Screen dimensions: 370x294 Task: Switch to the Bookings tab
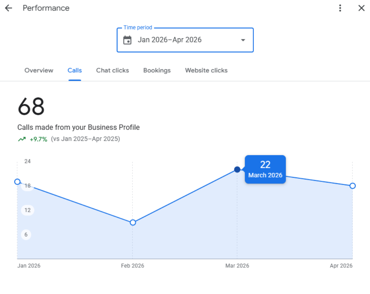[157, 70]
